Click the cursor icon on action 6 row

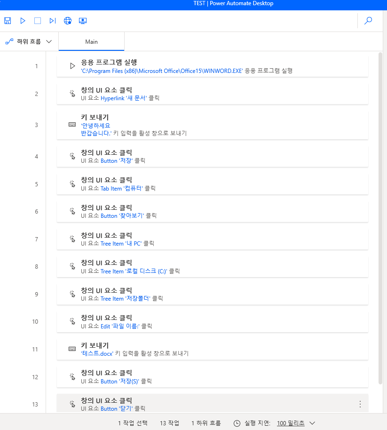[x=72, y=211]
